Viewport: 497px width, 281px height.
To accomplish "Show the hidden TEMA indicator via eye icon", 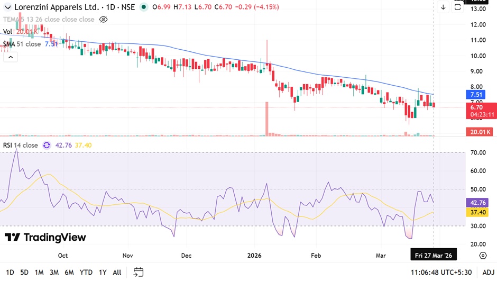I will click(x=103, y=20).
